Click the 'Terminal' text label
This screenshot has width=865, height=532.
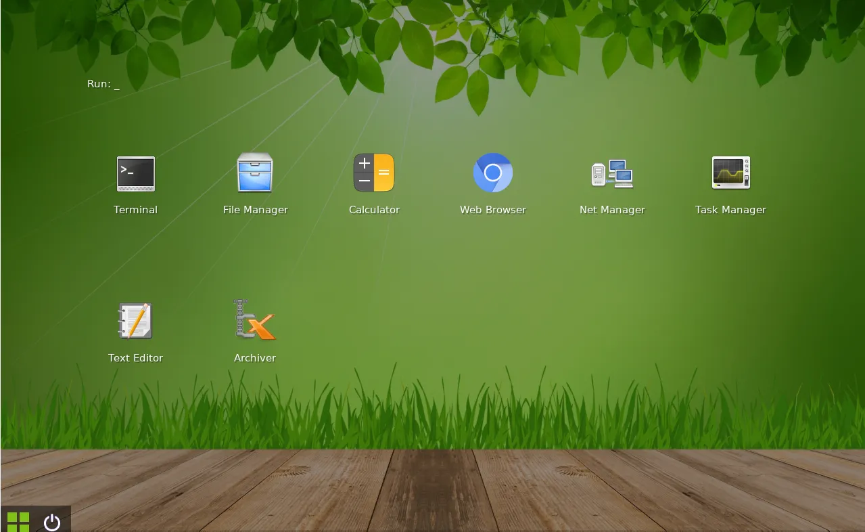coord(135,210)
